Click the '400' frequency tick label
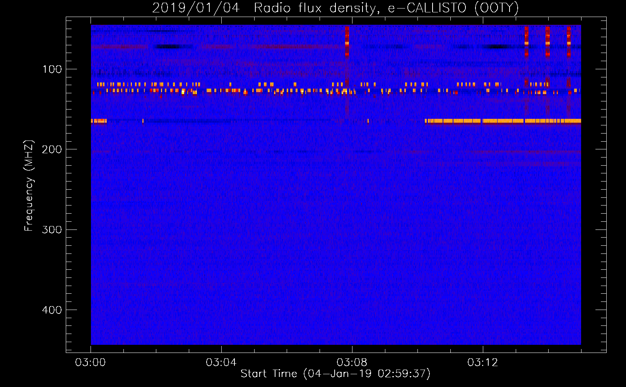The height and width of the screenshot is (387, 626). 52,310
